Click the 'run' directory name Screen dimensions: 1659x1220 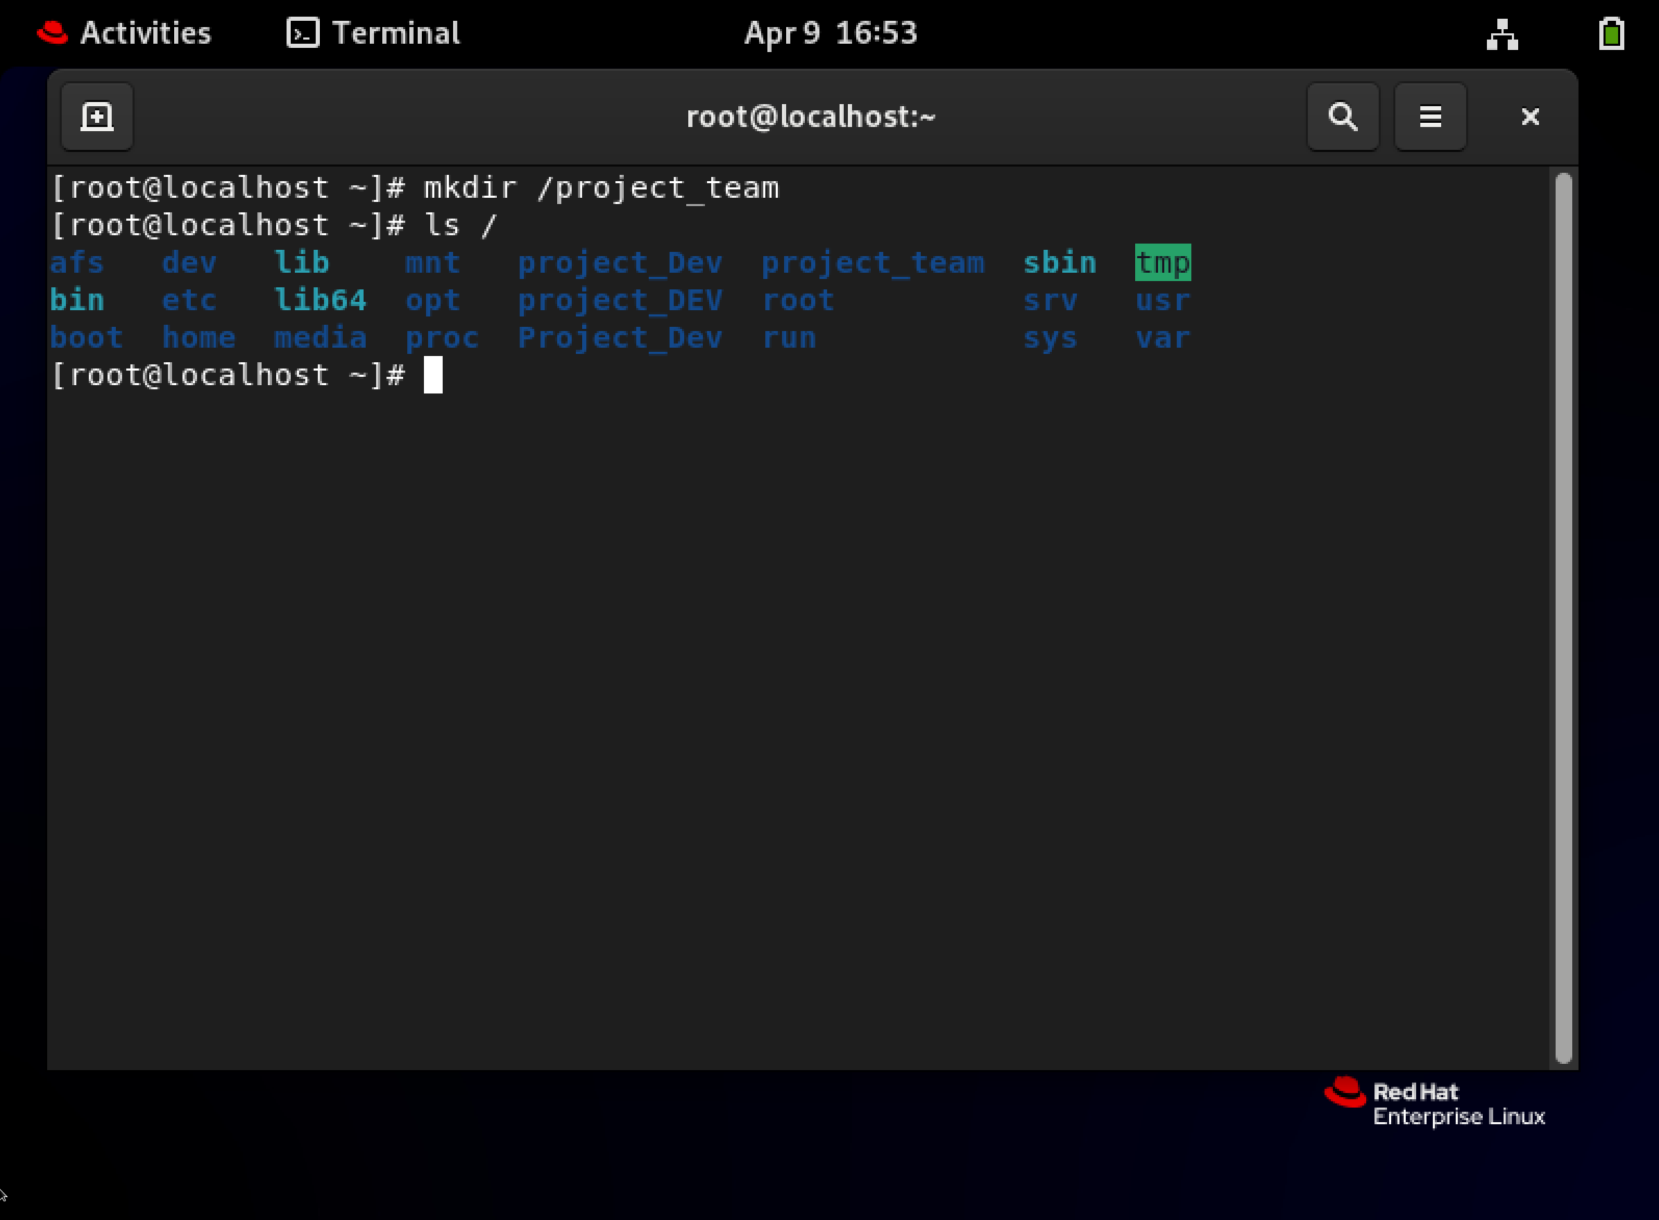coord(788,338)
